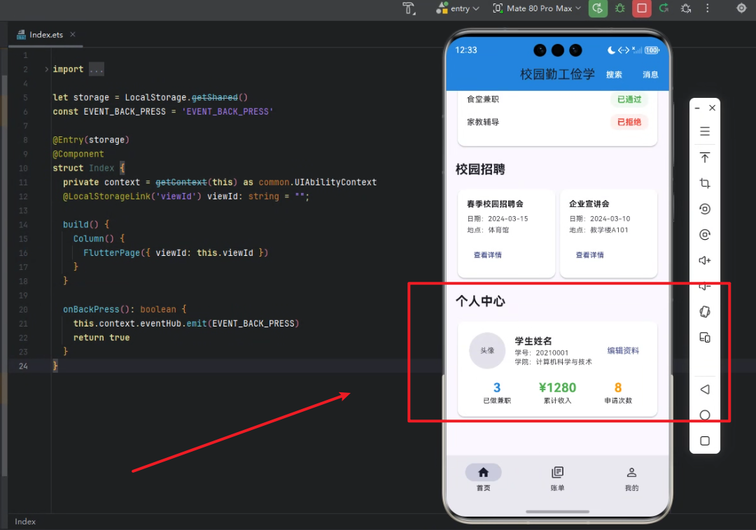
Task: Open IDE settings via gear icon
Action: click(x=741, y=8)
